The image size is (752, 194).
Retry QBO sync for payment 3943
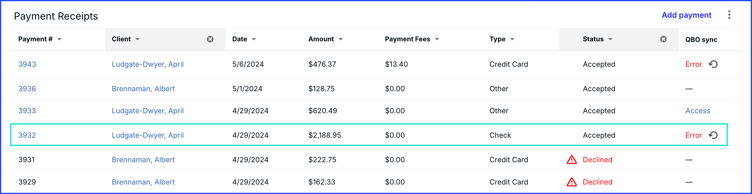pos(713,64)
